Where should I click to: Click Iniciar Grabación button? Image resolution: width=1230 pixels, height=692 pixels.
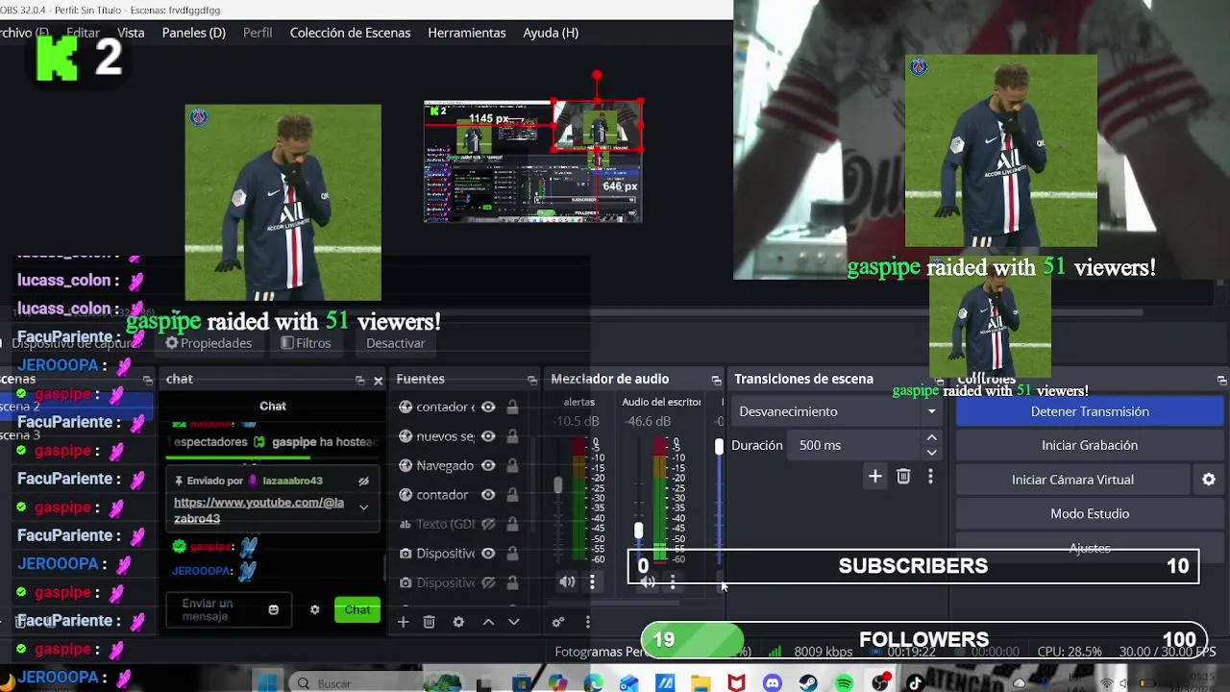[1090, 445]
